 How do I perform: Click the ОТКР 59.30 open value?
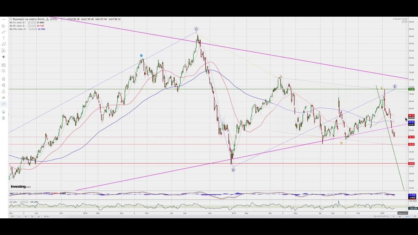pyautogui.click(x=73, y=19)
